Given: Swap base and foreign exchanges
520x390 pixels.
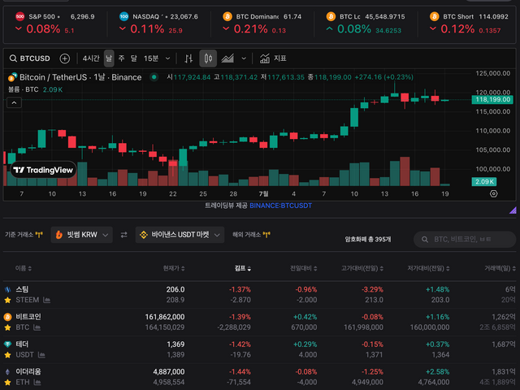Looking at the screenshot, I should (x=123, y=235).
